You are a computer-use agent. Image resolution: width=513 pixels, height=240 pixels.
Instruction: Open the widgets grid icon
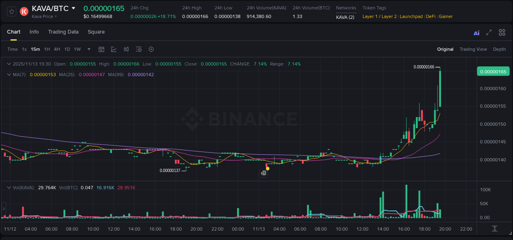click(502, 32)
